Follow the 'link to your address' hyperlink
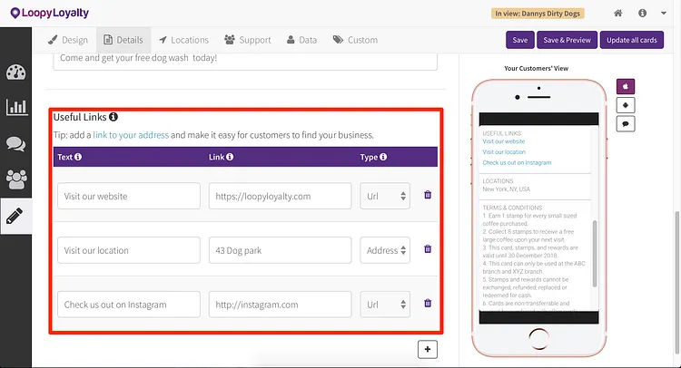Screen dimensions: 681x368 pos(131,135)
